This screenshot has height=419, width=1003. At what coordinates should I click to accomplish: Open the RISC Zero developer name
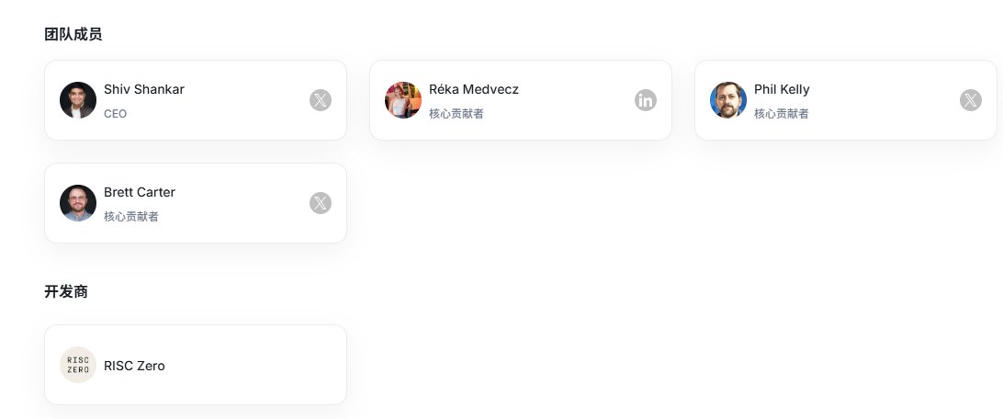(x=134, y=366)
